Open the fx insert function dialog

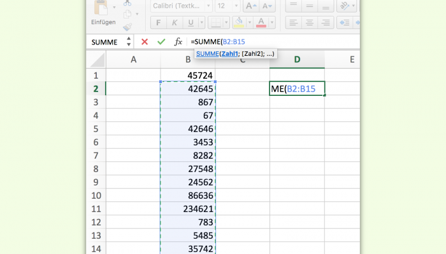click(x=178, y=42)
